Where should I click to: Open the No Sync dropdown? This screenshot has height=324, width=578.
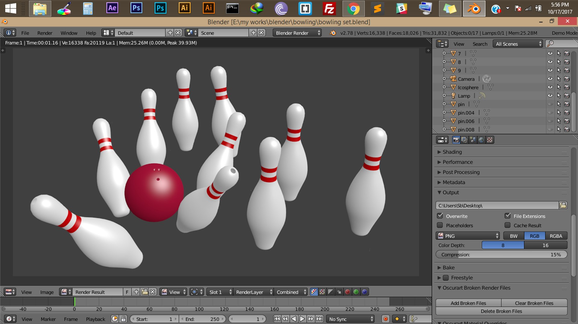pyautogui.click(x=350, y=319)
